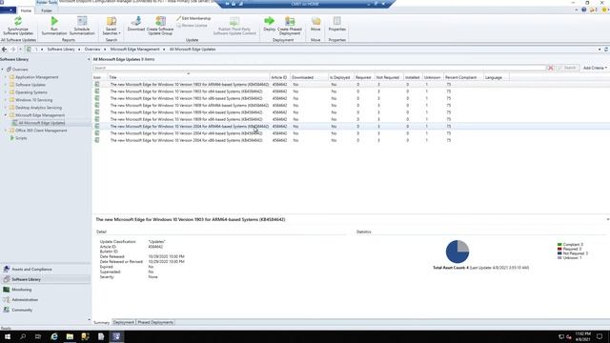
Task: Click the Move folder icon
Action: click(315, 21)
